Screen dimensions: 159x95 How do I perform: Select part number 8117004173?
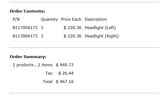tap(25, 28)
